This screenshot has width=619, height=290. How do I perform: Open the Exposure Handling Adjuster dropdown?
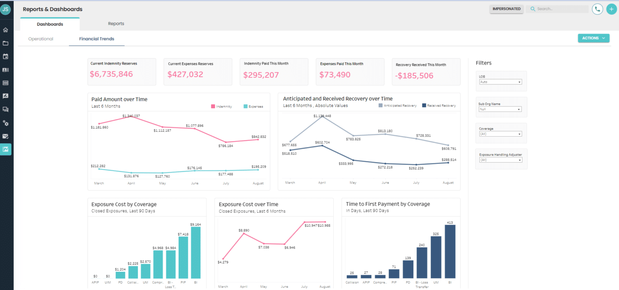tap(501, 160)
